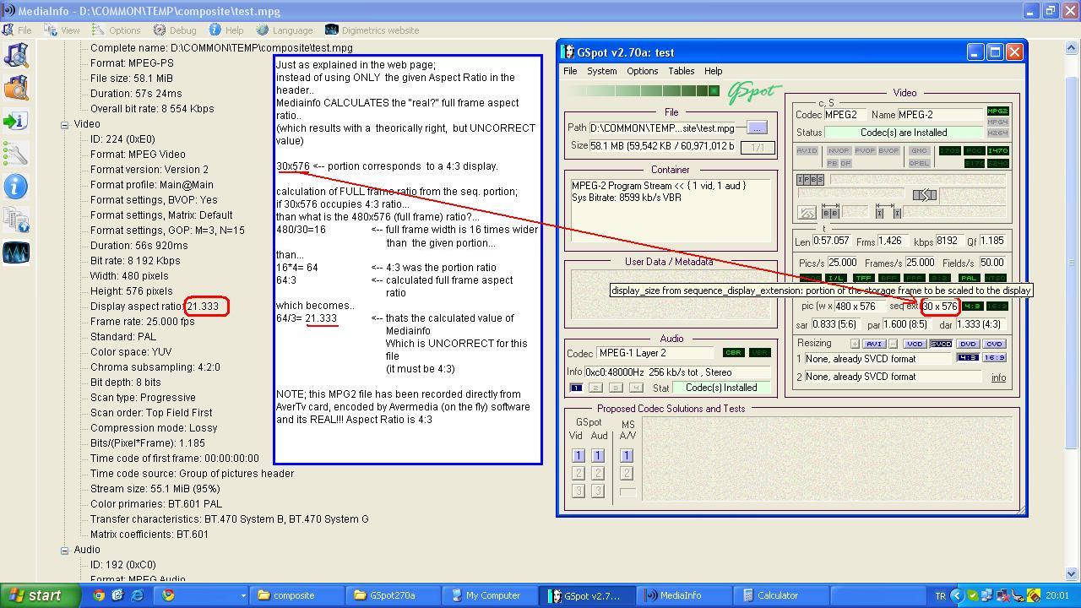Click the blue About info icon in sidebar
Image resolution: width=1081 pixels, height=608 pixels.
pos(16,187)
